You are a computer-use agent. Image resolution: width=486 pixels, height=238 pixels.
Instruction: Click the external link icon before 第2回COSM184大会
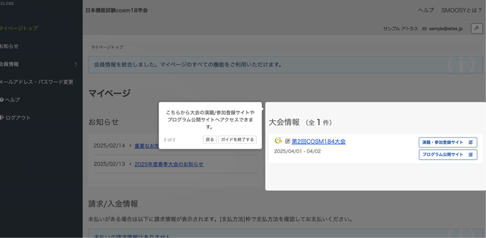(x=288, y=141)
